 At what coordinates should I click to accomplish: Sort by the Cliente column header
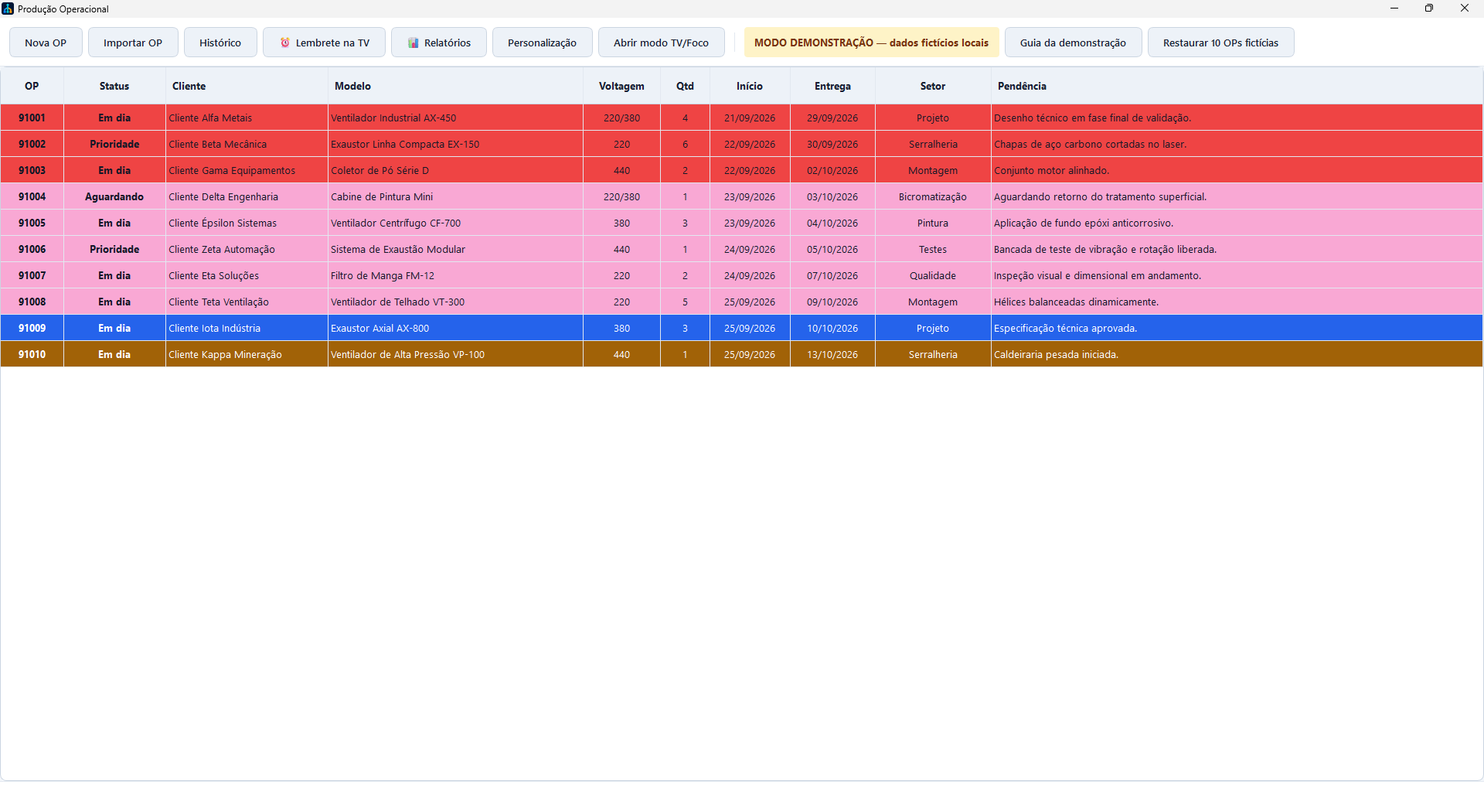coord(247,86)
